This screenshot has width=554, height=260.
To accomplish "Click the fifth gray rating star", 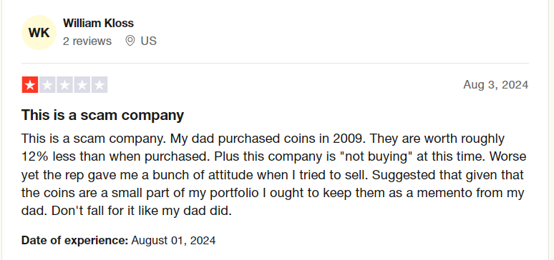I will tap(99, 85).
